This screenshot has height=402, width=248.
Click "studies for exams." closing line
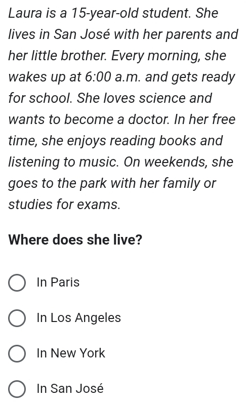(64, 205)
